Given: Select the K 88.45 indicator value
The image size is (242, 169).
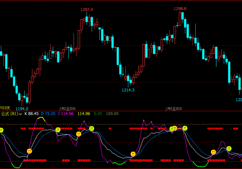Looking at the screenshot, I should [x=31, y=114].
